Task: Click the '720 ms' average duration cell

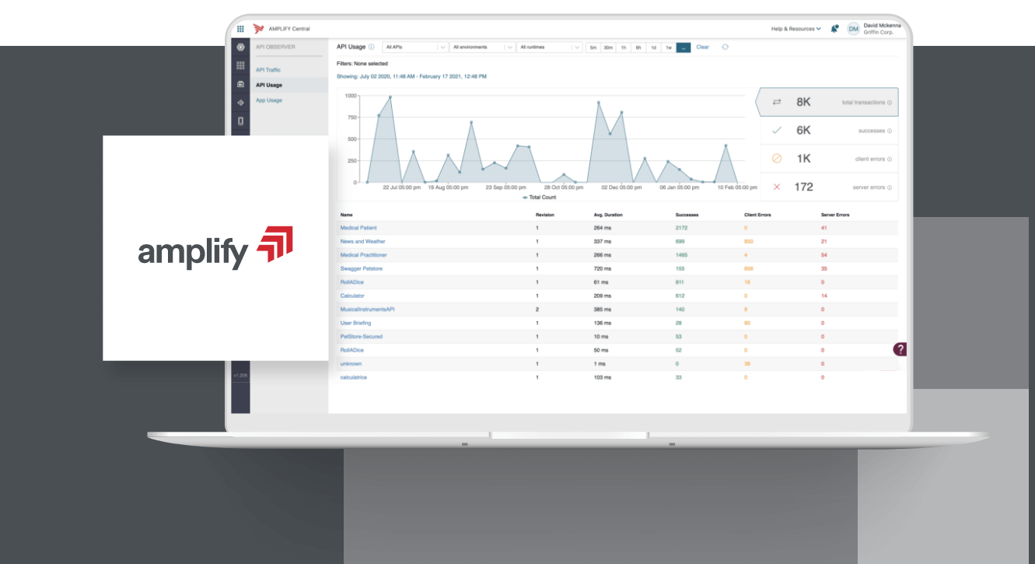Action: pyautogui.click(x=603, y=268)
